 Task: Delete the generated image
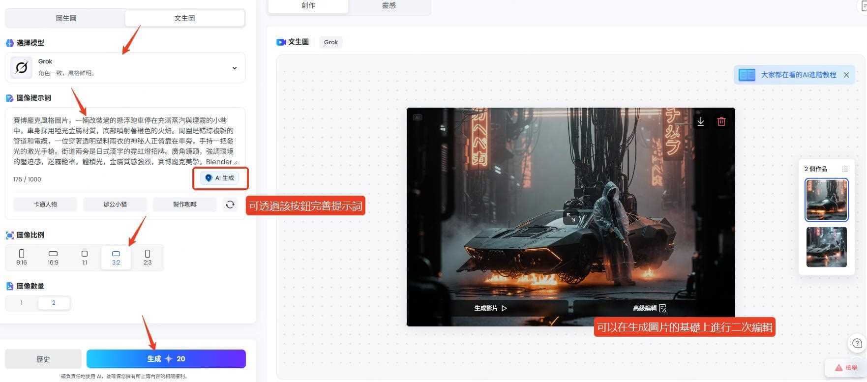721,121
